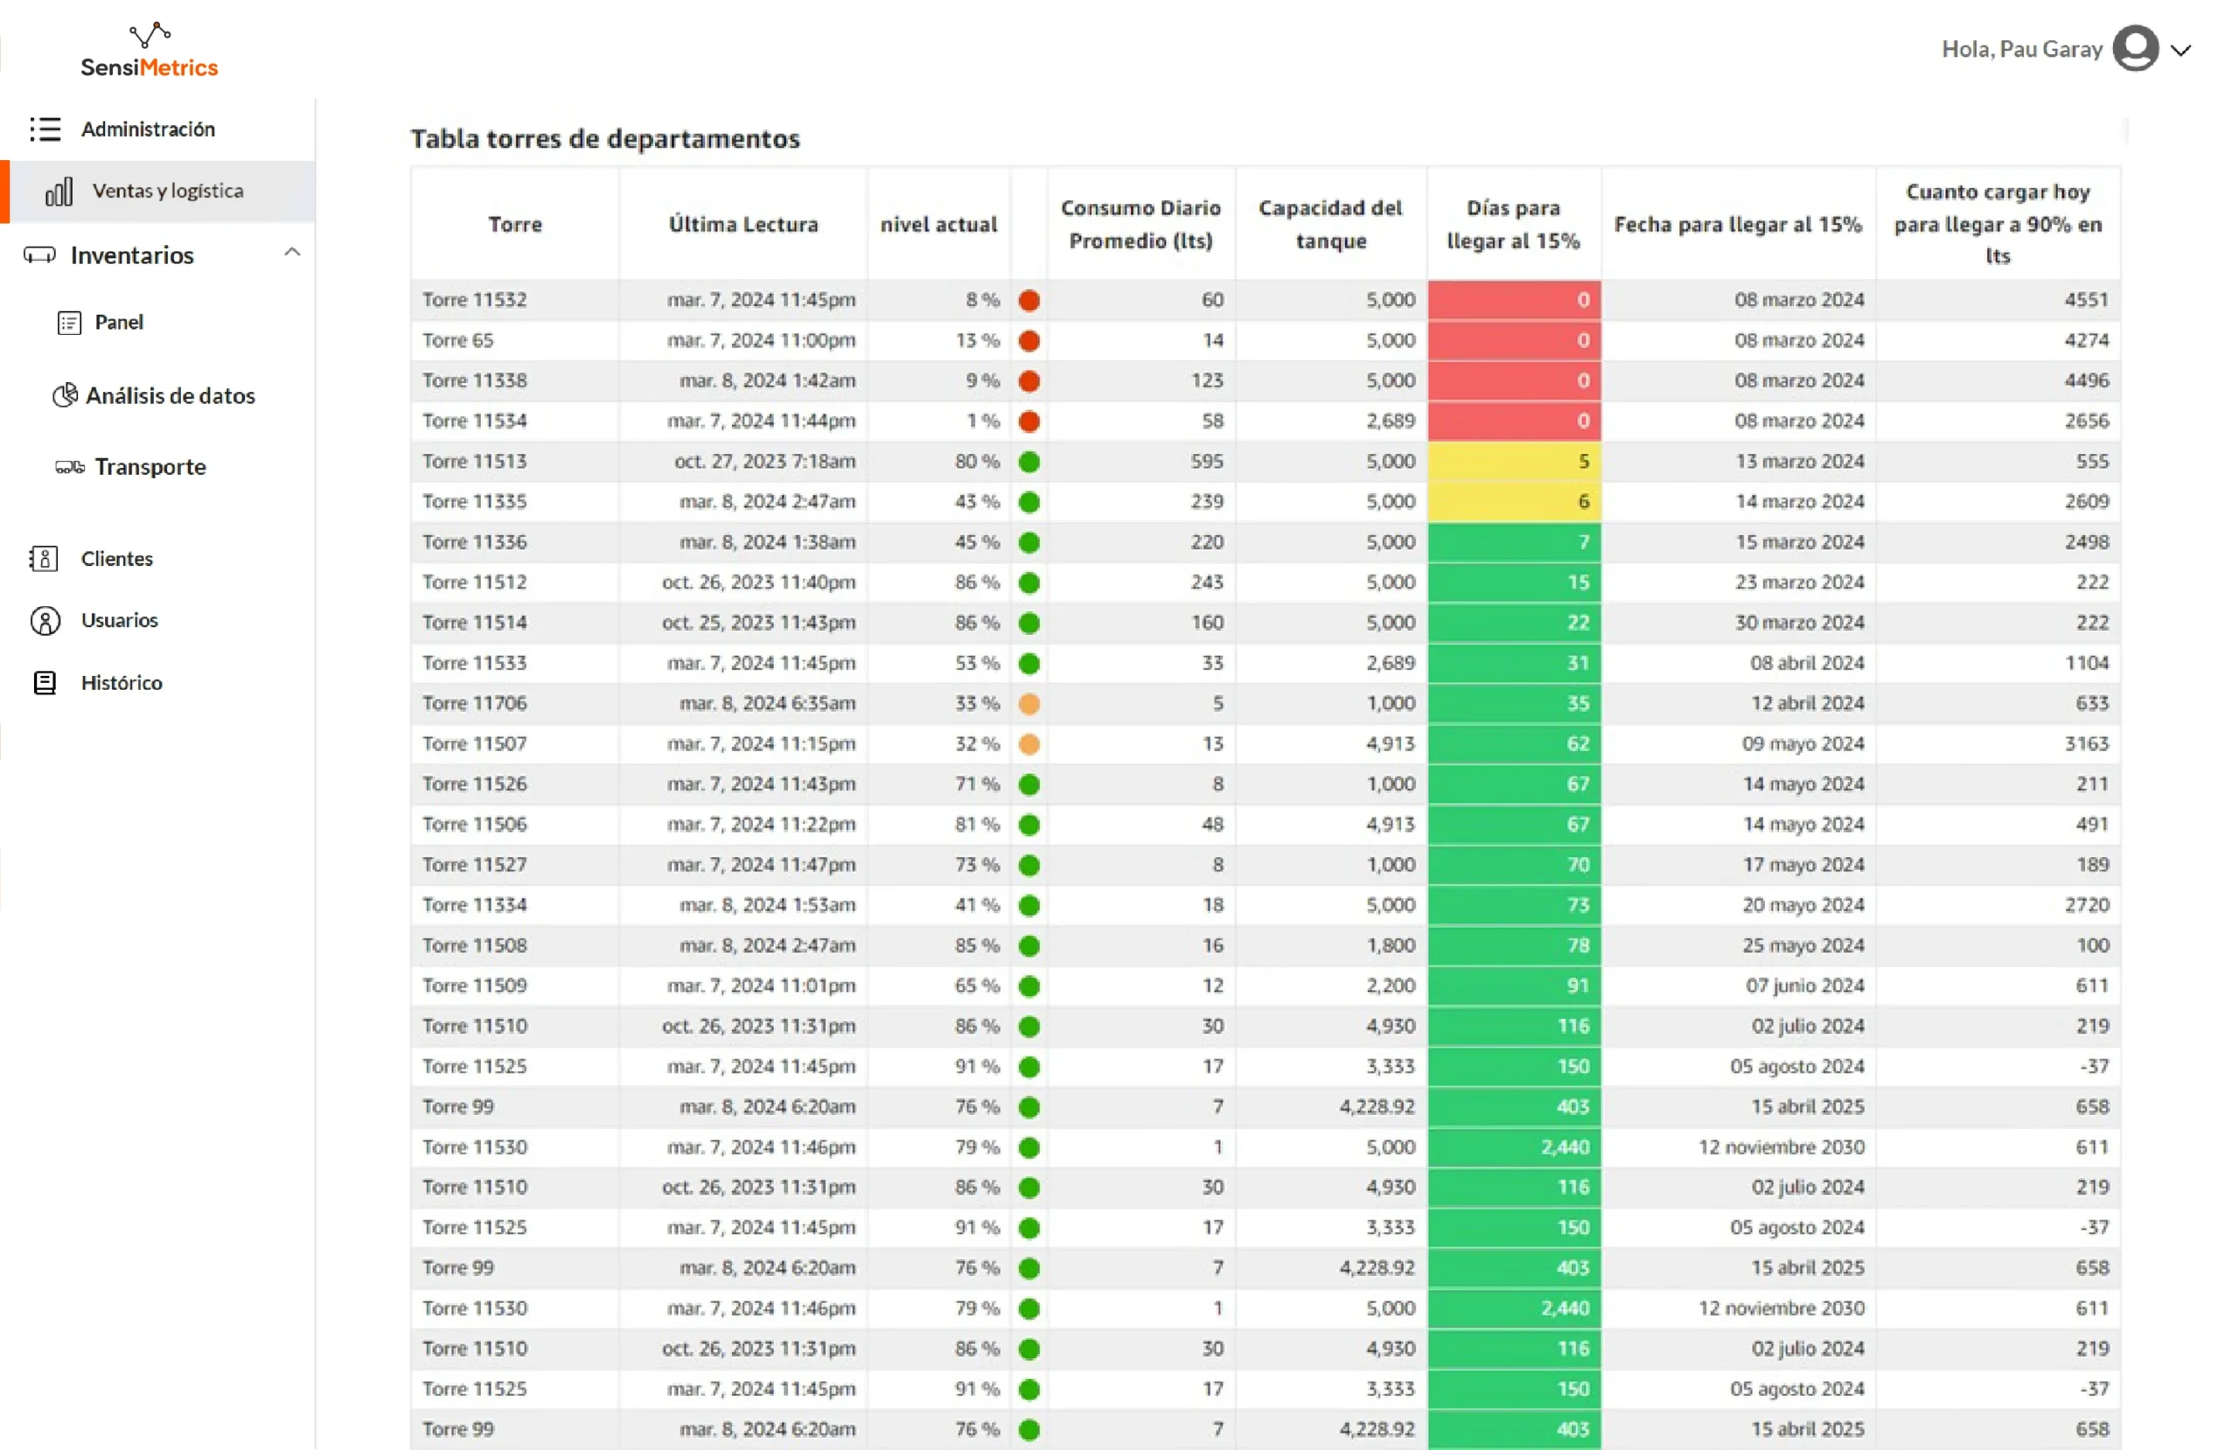Click green status dot for Torre 11526
The image size is (2239, 1450).
[1029, 784]
